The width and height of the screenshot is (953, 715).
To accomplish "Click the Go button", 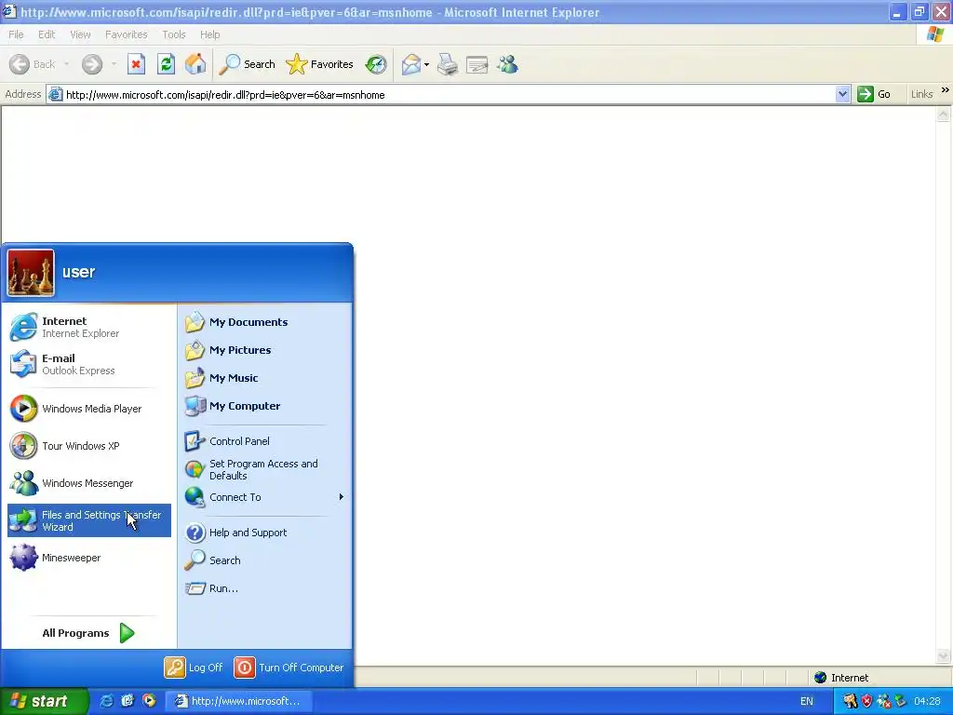I will point(874,94).
